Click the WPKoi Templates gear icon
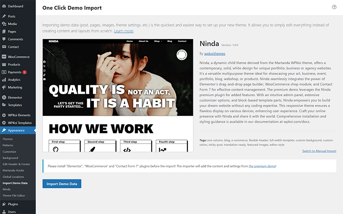The height and width of the screenshot is (214, 343). pos(4,123)
